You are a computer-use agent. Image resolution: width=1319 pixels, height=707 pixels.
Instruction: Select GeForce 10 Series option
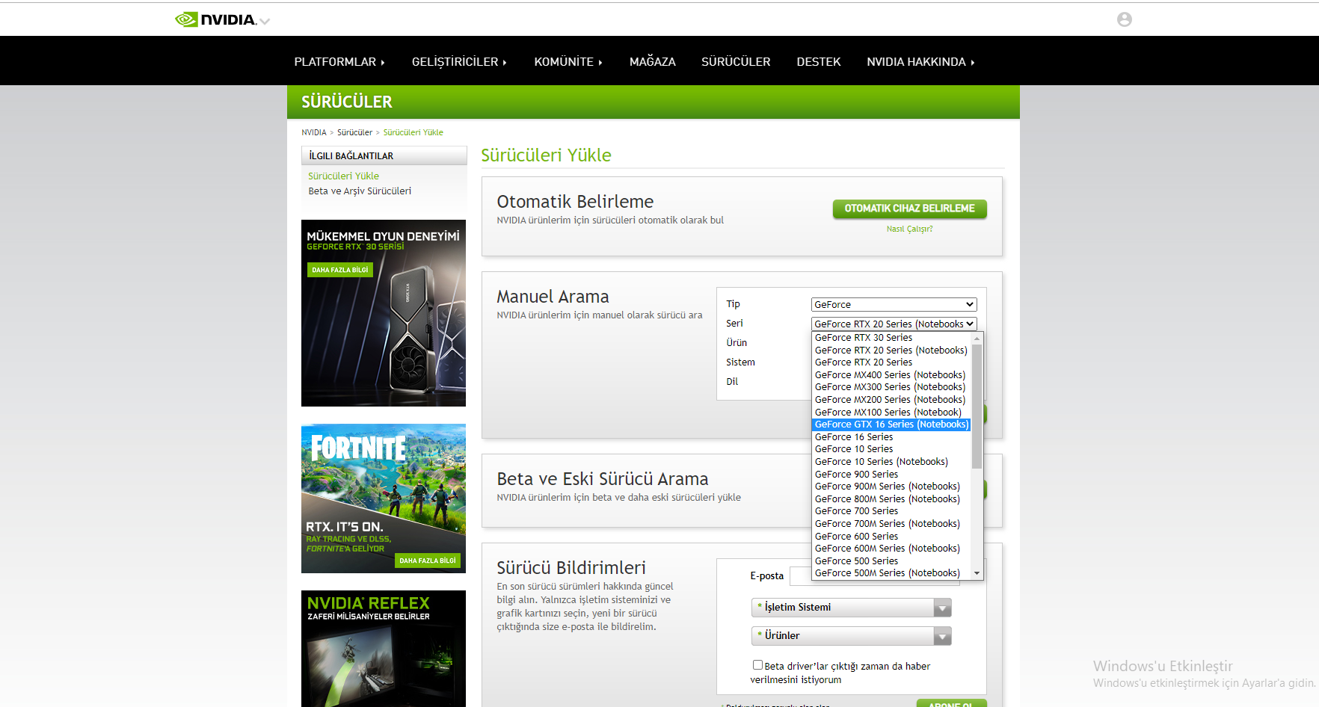(891, 449)
